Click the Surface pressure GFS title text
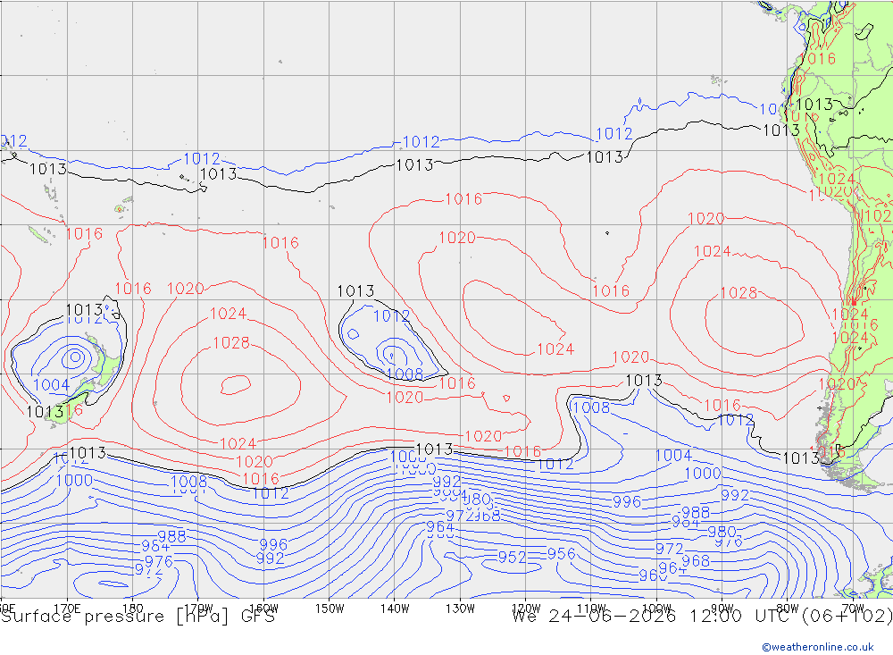Screen dimensions: 893x655 (x=138, y=617)
